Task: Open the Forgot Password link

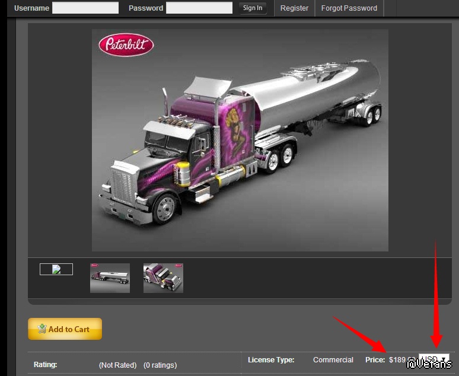Action: (349, 8)
